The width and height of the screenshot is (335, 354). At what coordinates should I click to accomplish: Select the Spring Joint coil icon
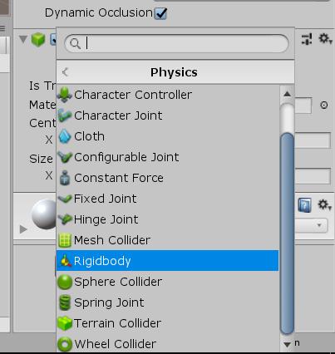coord(65,302)
